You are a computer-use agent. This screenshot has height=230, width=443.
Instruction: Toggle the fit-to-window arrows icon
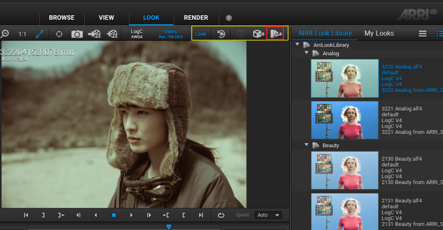coord(40,34)
